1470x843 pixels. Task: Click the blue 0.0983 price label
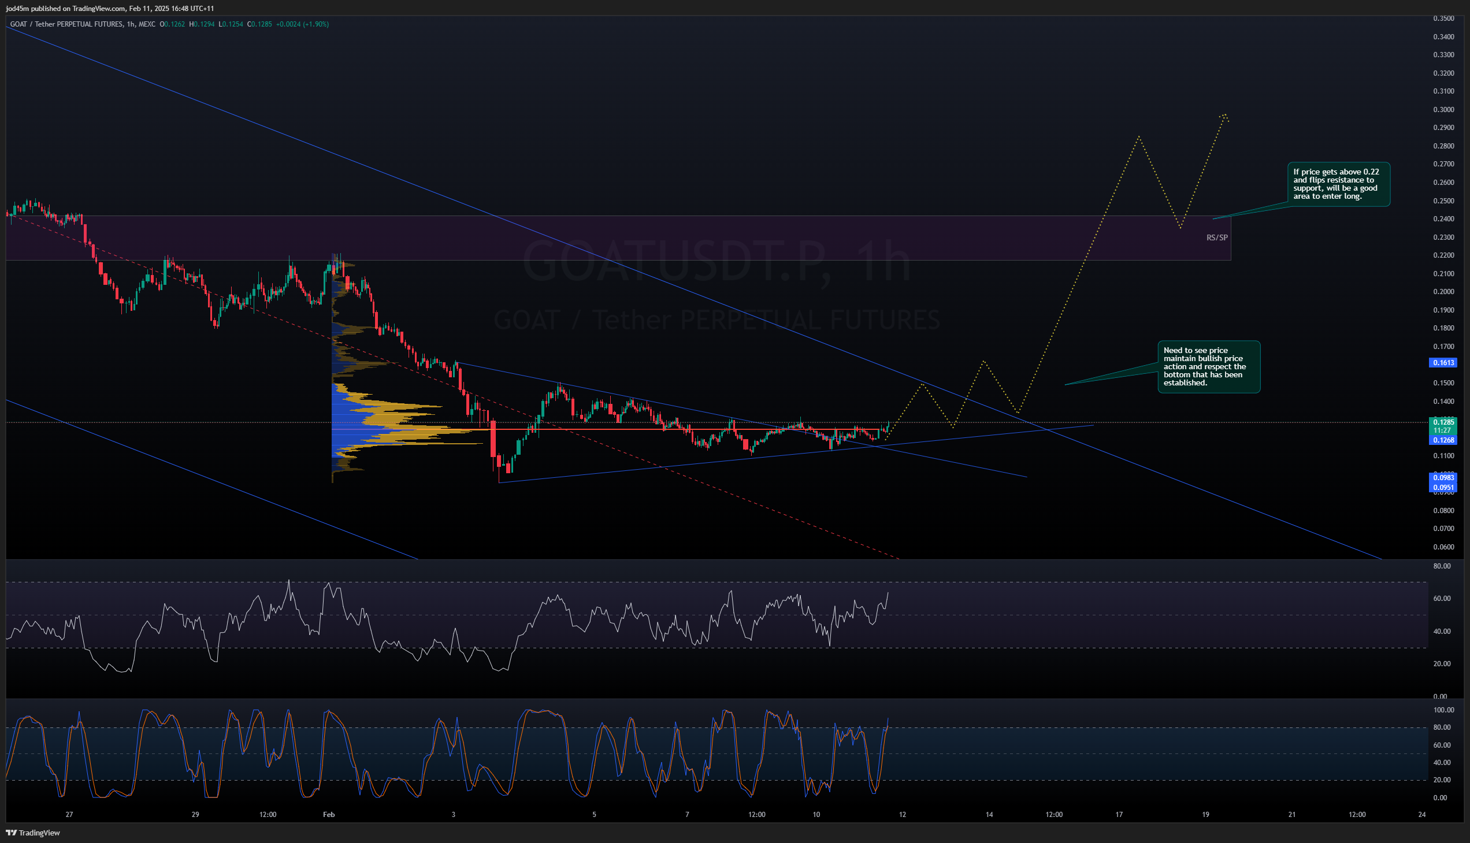1443,477
